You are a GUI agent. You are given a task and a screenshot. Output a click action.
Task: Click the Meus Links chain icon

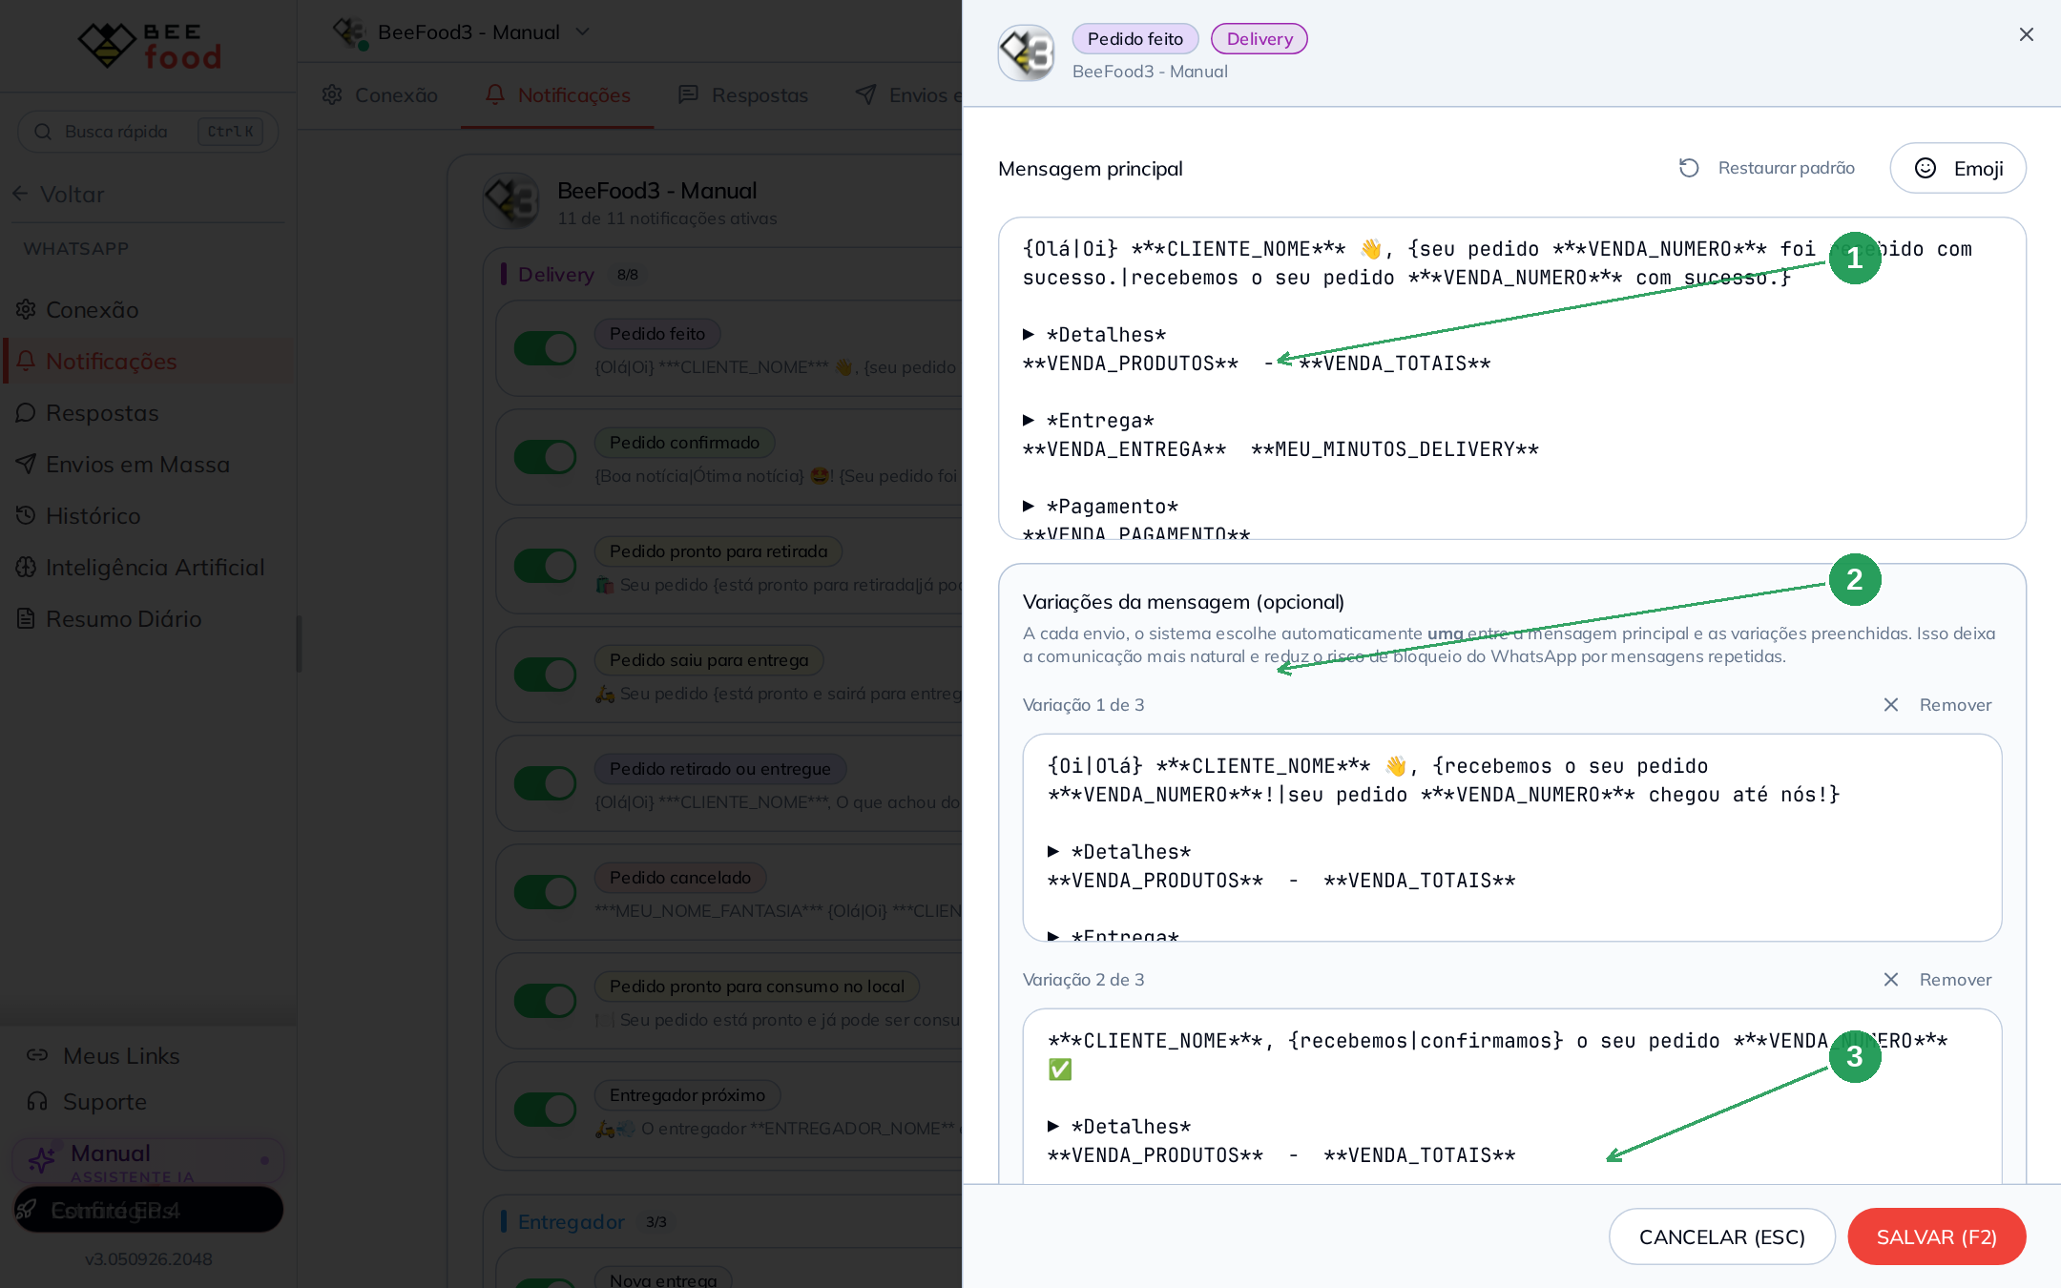(37, 1055)
